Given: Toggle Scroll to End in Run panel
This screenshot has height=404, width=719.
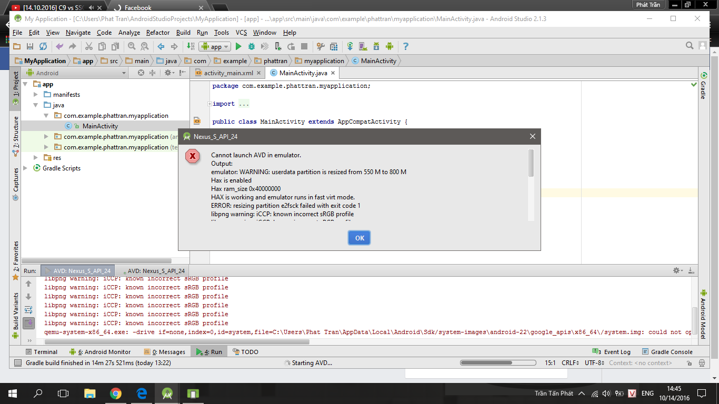Looking at the screenshot, I should 28,322.
